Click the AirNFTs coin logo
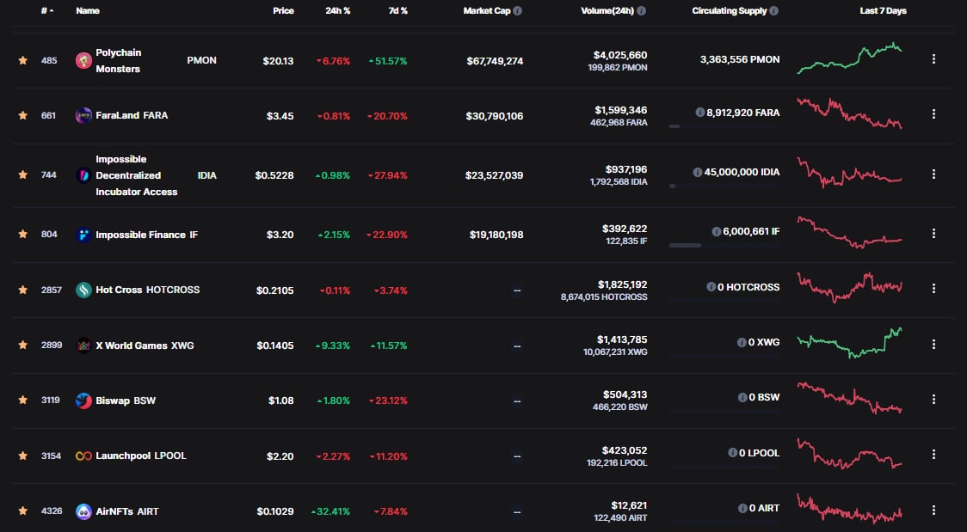The height and width of the screenshot is (532, 967). coord(83,511)
